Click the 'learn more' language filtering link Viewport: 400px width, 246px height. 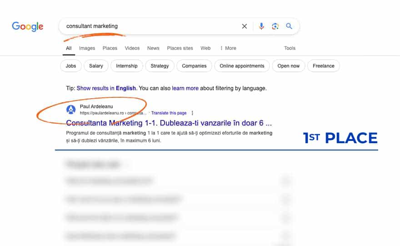185,88
